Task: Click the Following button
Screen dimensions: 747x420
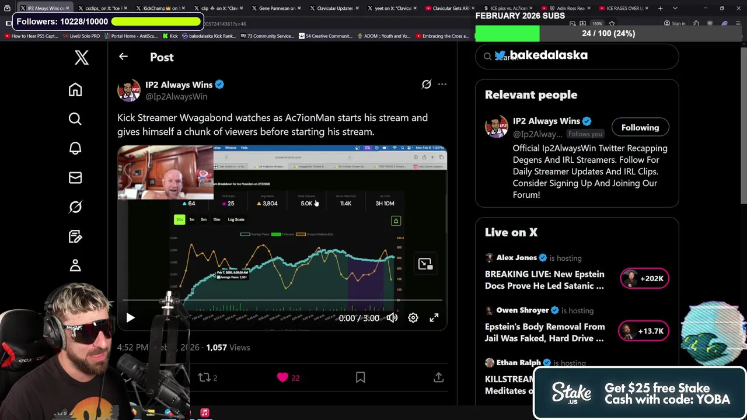Action: [640, 128]
